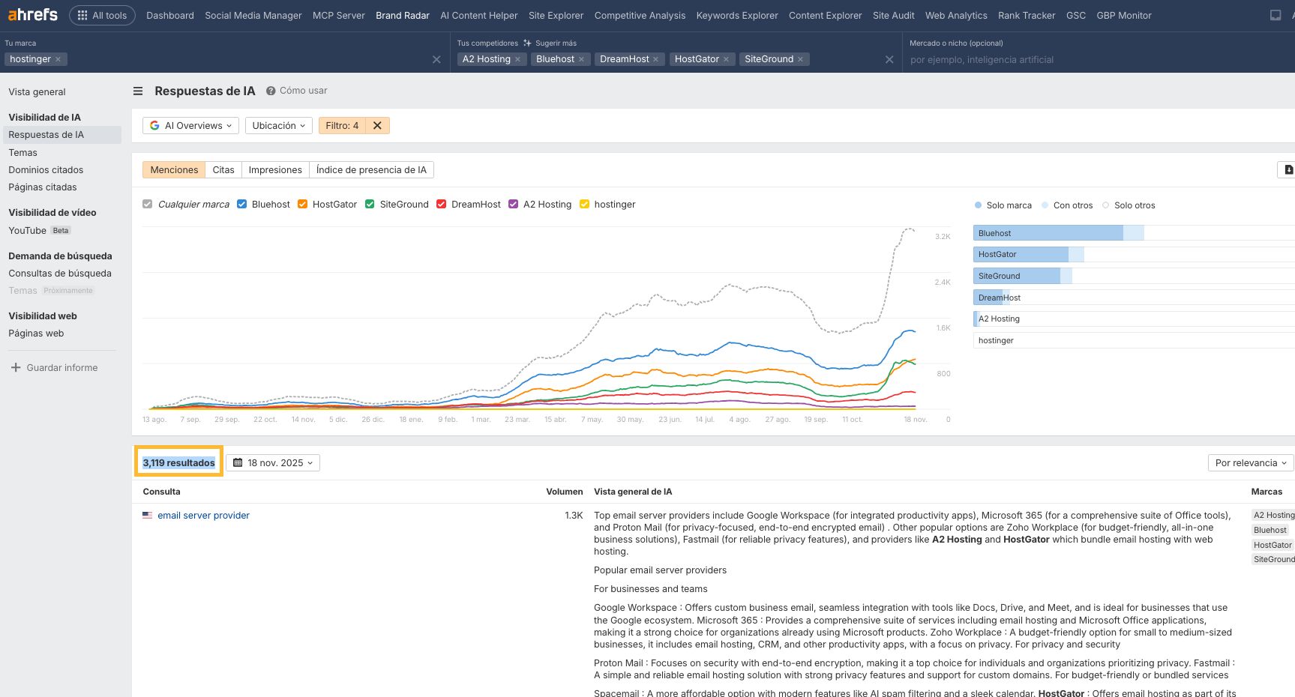The width and height of the screenshot is (1295, 697).
Task: Click the Ahrefs logo
Action: (31, 14)
